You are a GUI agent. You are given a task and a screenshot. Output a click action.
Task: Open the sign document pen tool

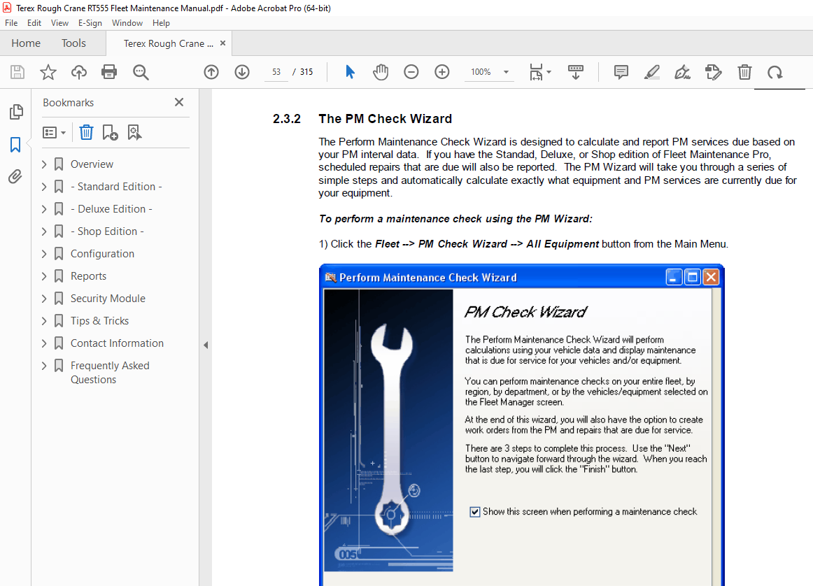click(x=682, y=72)
